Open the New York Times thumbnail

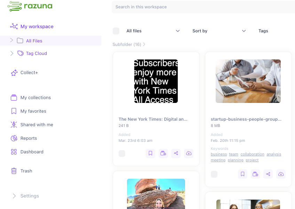[156, 81]
